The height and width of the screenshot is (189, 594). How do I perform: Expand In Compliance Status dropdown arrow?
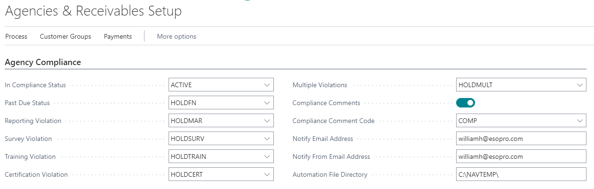tap(267, 85)
